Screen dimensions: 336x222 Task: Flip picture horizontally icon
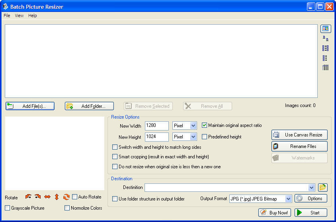[47, 197]
